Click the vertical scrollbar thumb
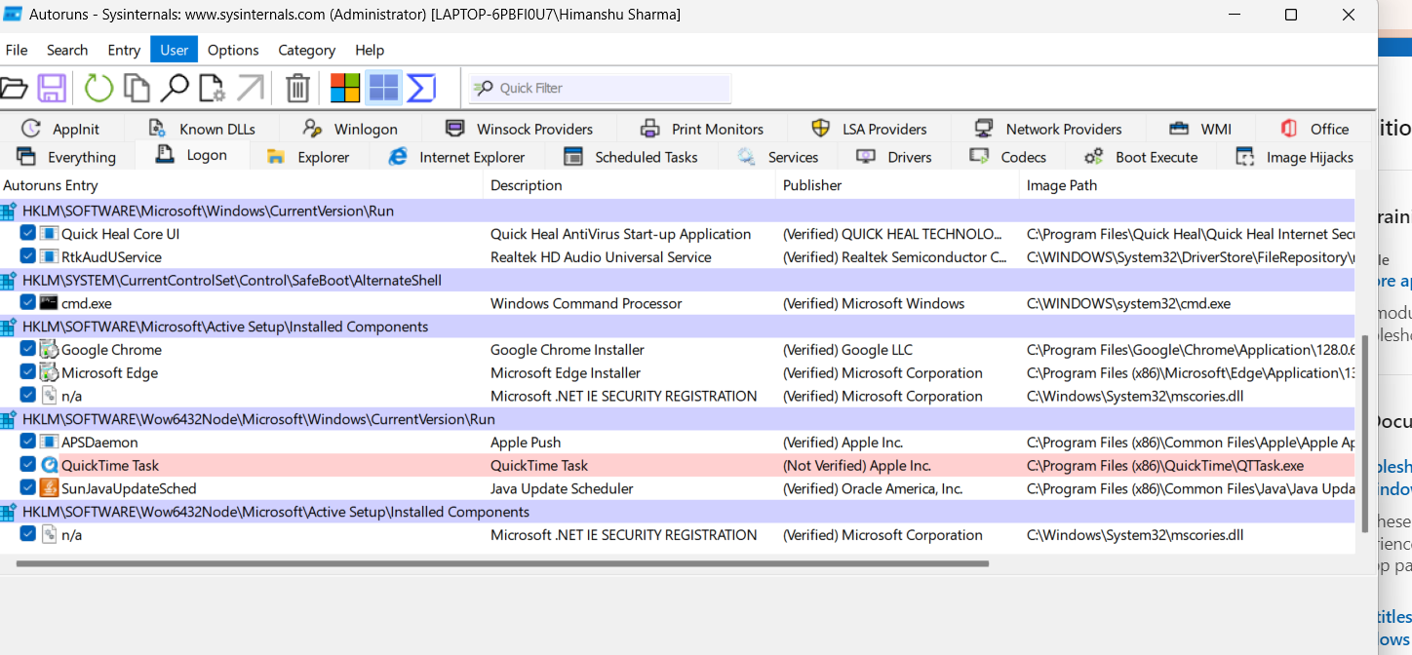The image size is (1412, 655). click(x=1364, y=434)
